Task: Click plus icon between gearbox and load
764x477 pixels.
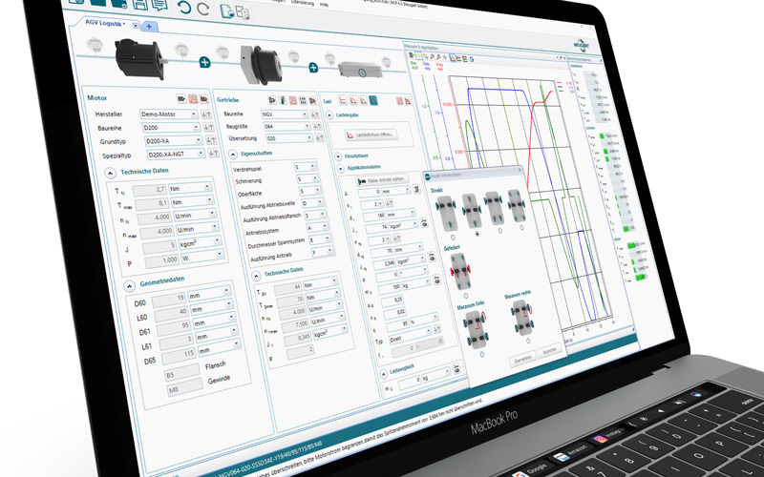Action: tap(313, 67)
